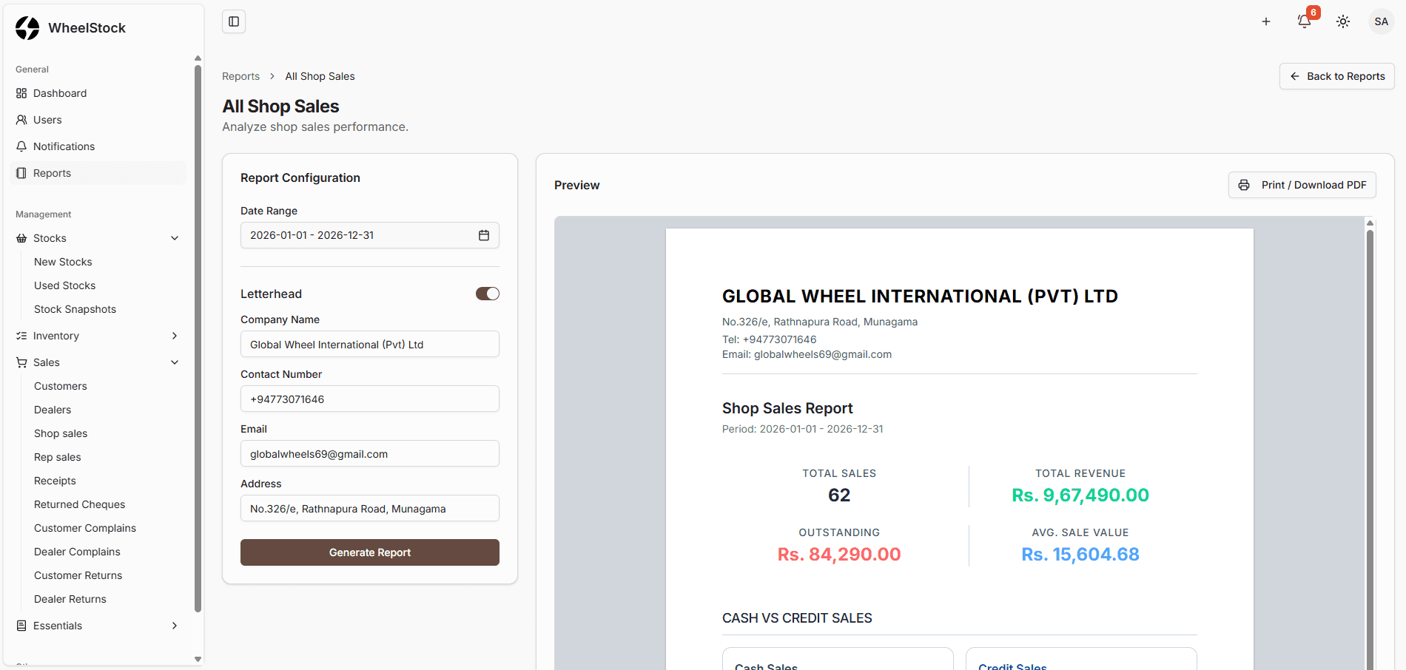Open Receipts page
Viewport: 1406px width, 670px height.
(55, 481)
